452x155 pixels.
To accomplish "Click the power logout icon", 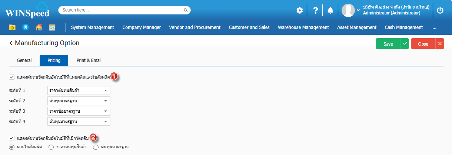I will [x=440, y=10].
